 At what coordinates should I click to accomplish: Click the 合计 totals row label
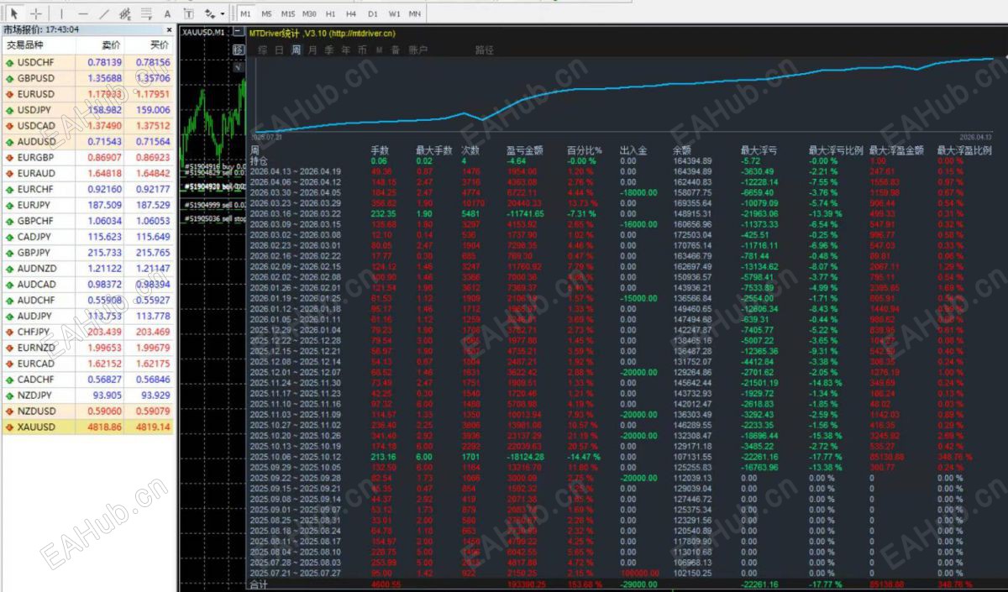[x=258, y=584]
